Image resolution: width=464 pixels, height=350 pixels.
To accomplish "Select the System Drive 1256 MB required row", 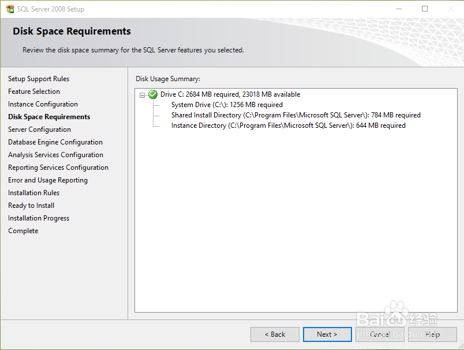I will click(x=227, y=105).
